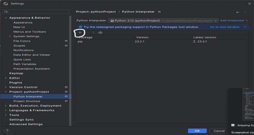Click the project-level icon next to Version Control
The image size is (254, 135).
point(66,87)
